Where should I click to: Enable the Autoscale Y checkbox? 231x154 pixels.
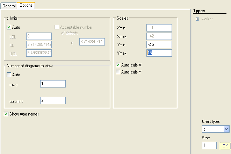pos(118,72)
